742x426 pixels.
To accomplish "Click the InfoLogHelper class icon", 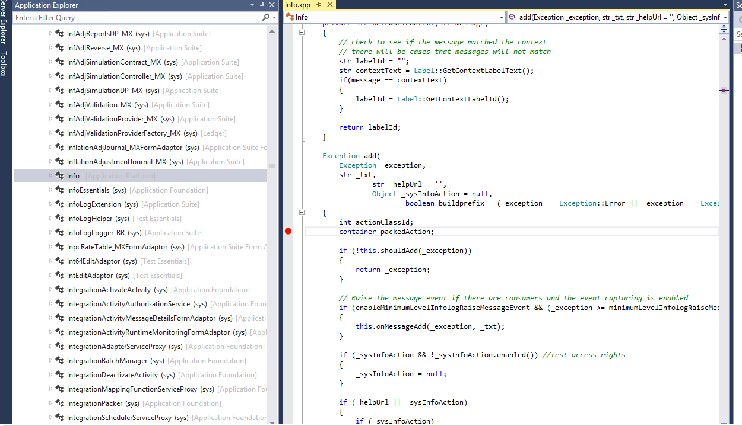I will click(x=59, y=219).
